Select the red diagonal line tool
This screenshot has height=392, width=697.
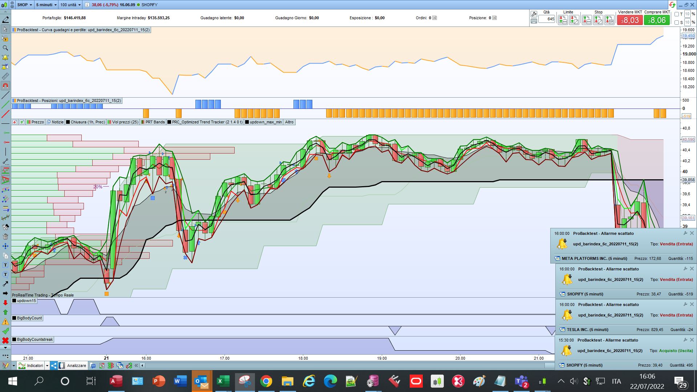point(5,114)
